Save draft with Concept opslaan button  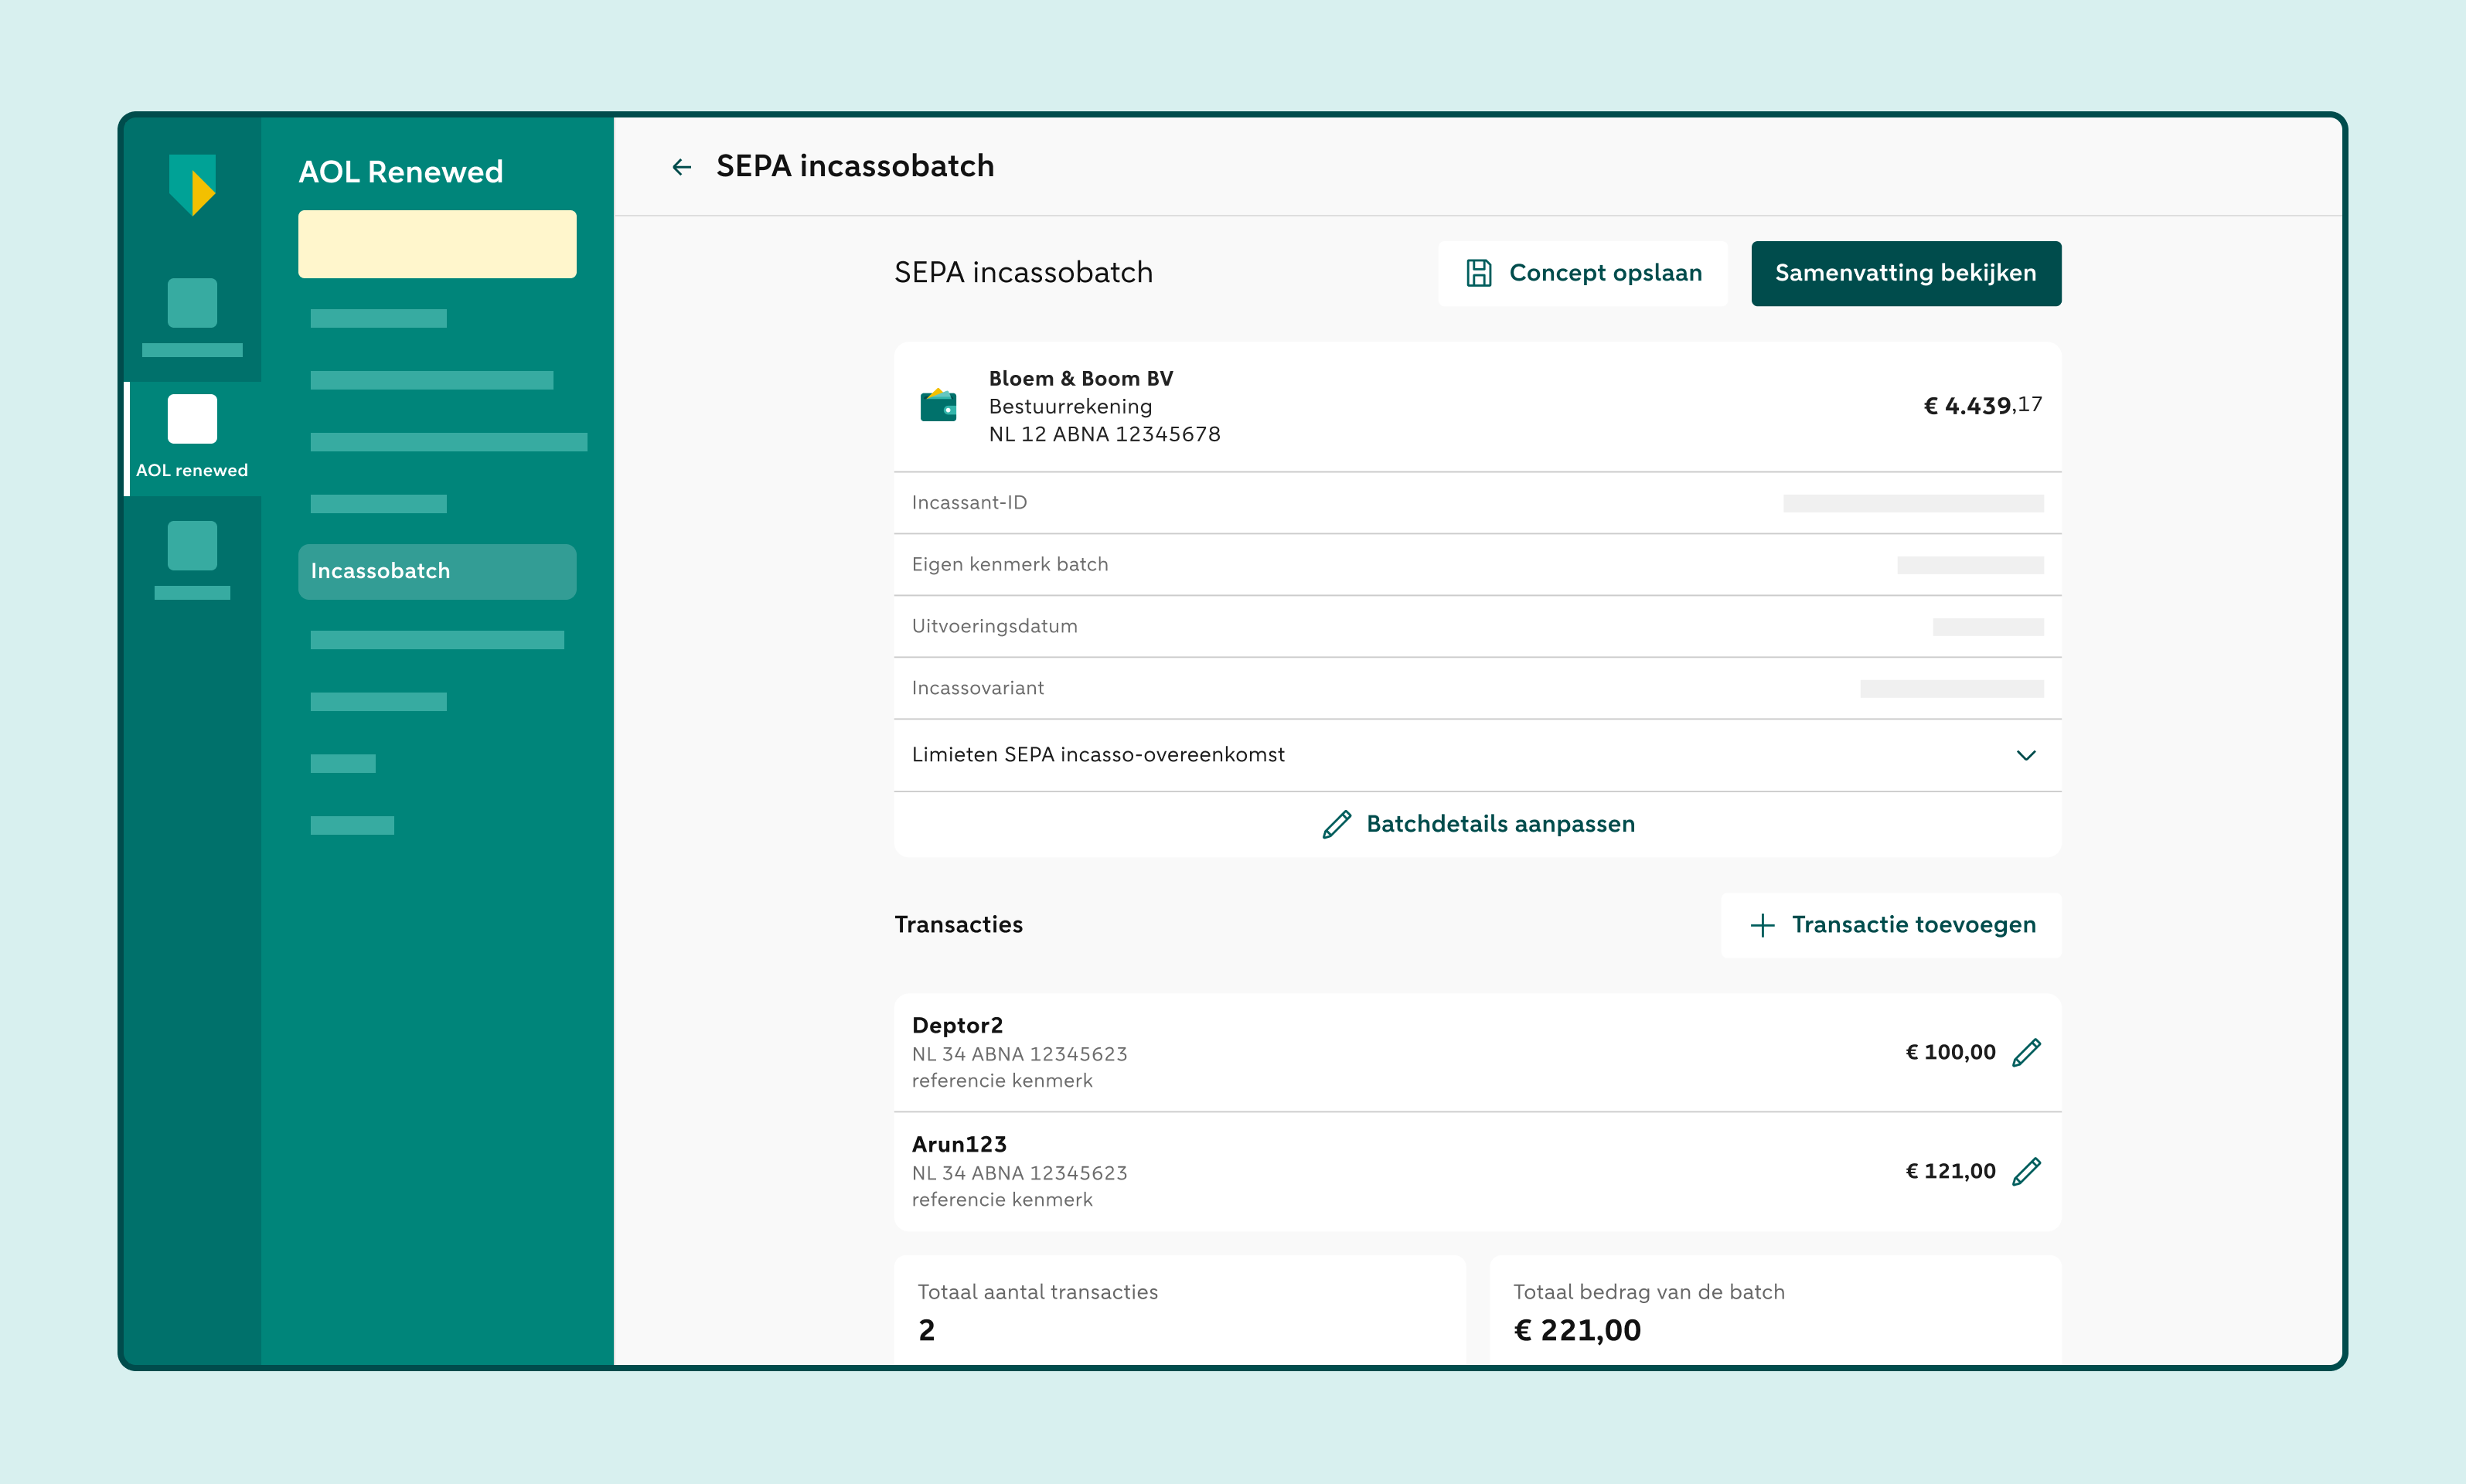[x=1583, y=273]
